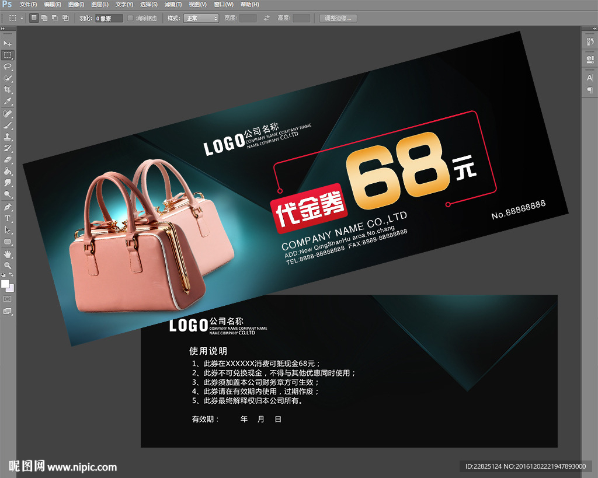Toggle Quick Mask mode
This screenshot has height=478, width=598.
(x=8, y=299)
